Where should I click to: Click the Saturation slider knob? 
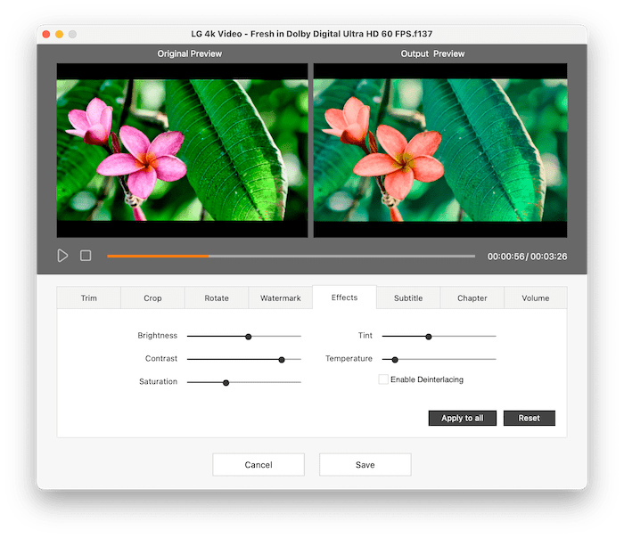point(226,382)
